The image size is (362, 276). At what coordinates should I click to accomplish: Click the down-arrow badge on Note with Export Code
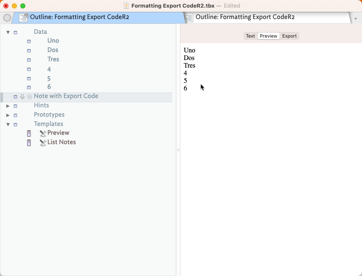pos(22,97)
